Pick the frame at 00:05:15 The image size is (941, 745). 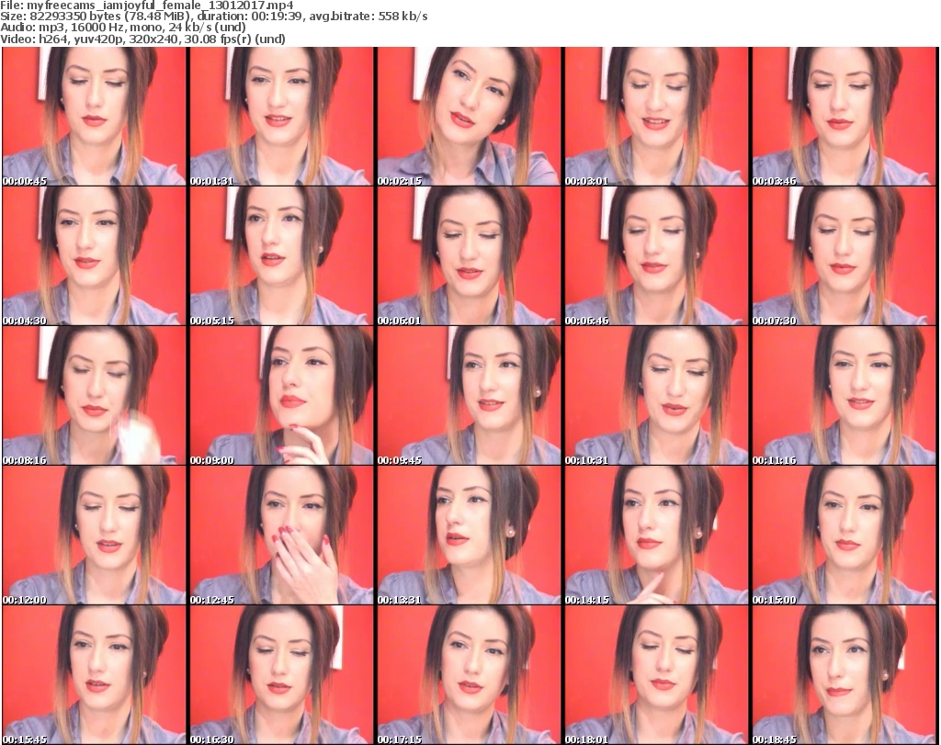coord(281,256)
